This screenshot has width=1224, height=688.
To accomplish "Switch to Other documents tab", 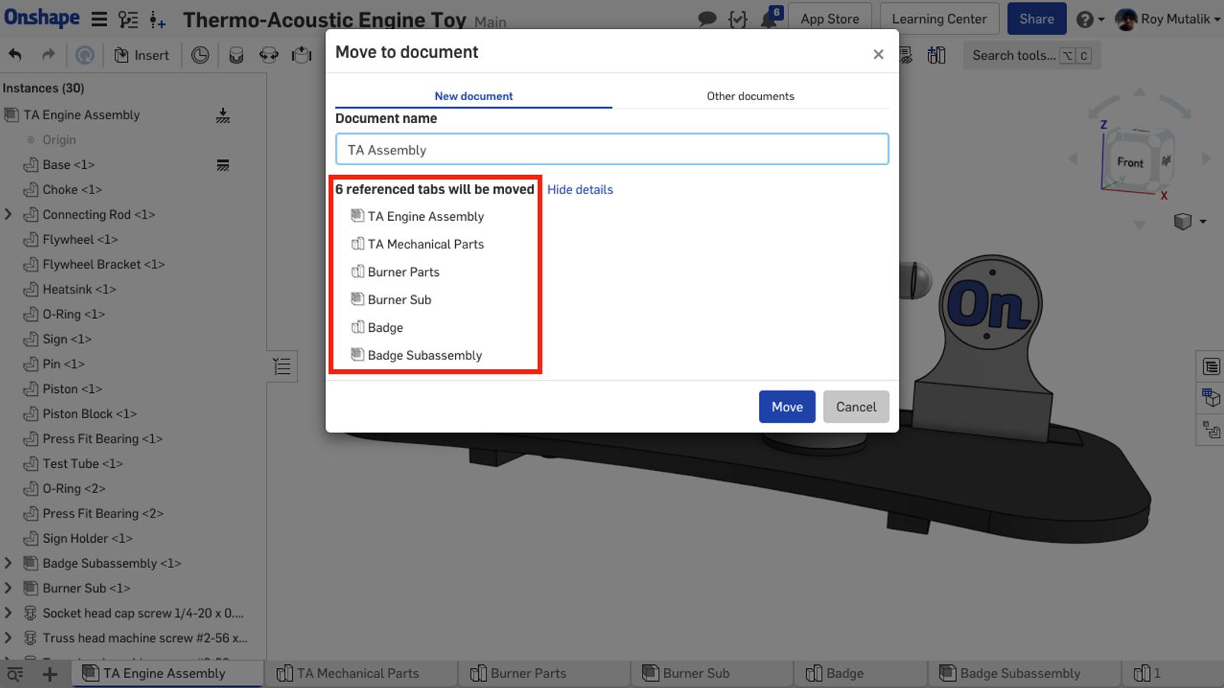I will [750, 96].
